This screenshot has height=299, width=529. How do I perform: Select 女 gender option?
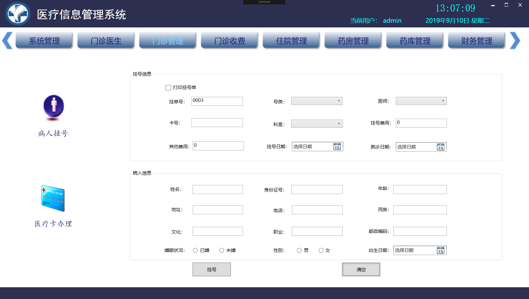(321, 250)
